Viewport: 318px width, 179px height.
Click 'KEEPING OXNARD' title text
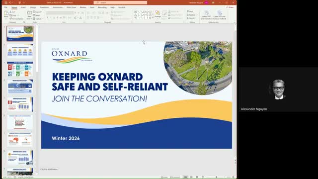point(97,77)
